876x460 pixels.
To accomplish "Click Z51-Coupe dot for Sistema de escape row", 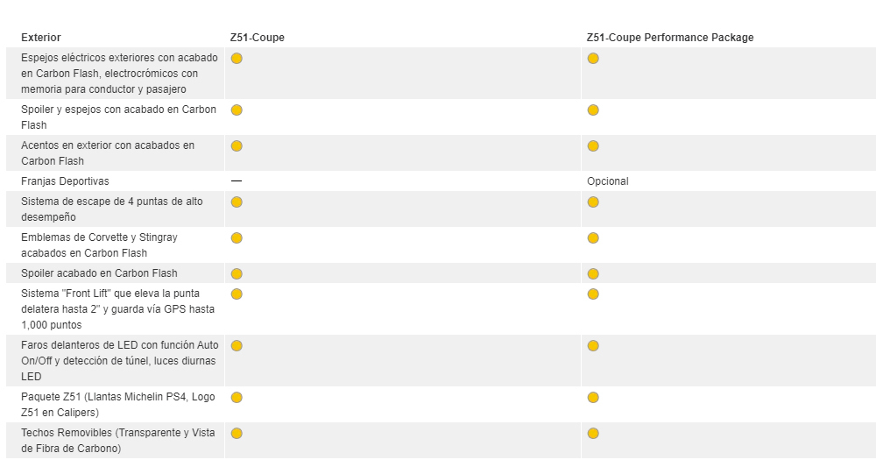I will click(x=237, y=202).
